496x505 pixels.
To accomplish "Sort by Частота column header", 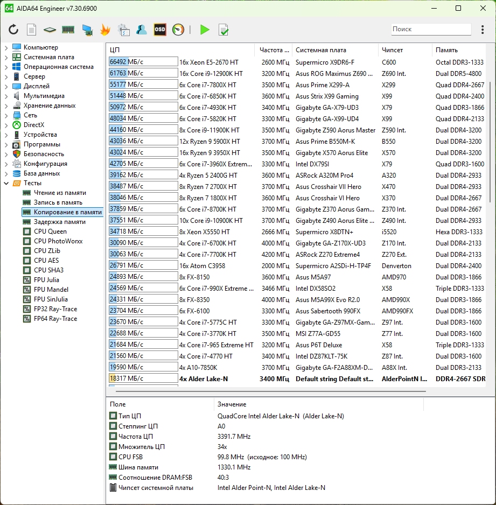I will coord(274,50).
